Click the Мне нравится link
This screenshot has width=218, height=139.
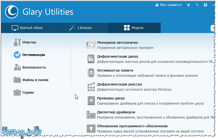tap(171, 5)
